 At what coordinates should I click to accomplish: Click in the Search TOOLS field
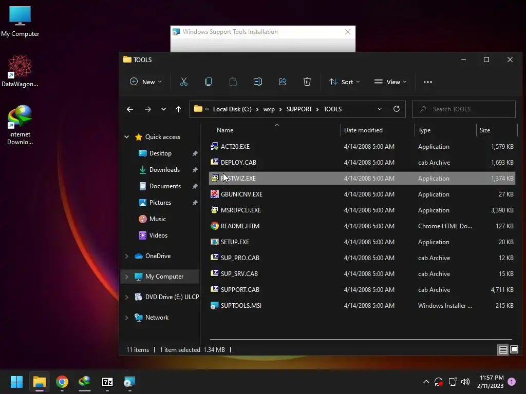tap(464, 109)
